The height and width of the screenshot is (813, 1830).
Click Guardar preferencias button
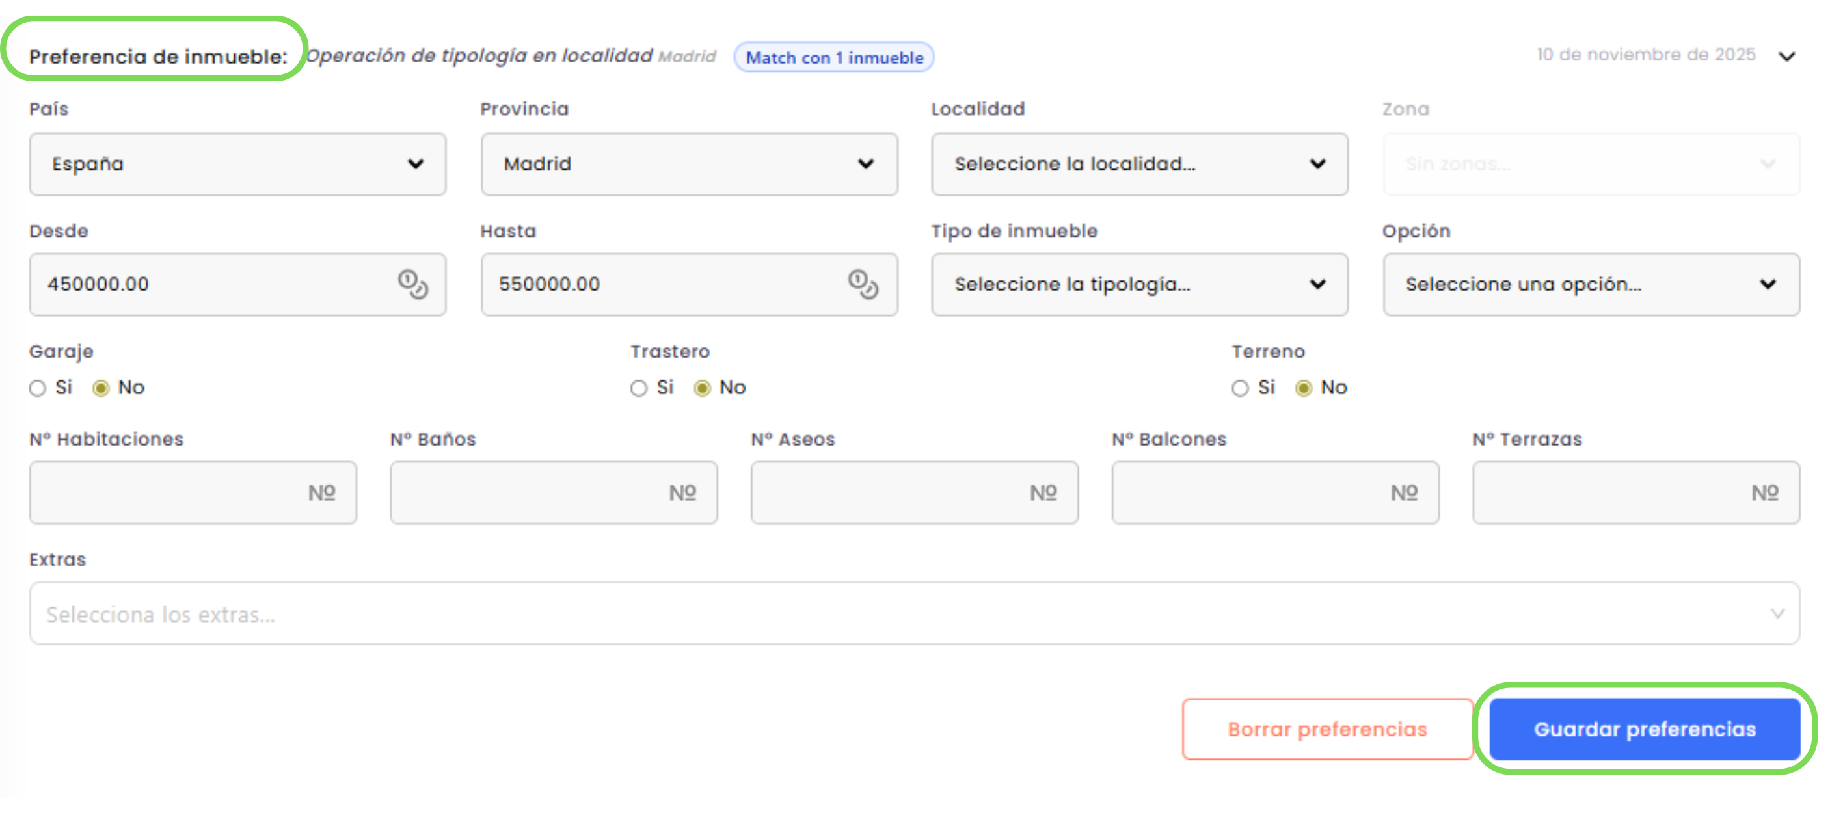click(1645, 729)
